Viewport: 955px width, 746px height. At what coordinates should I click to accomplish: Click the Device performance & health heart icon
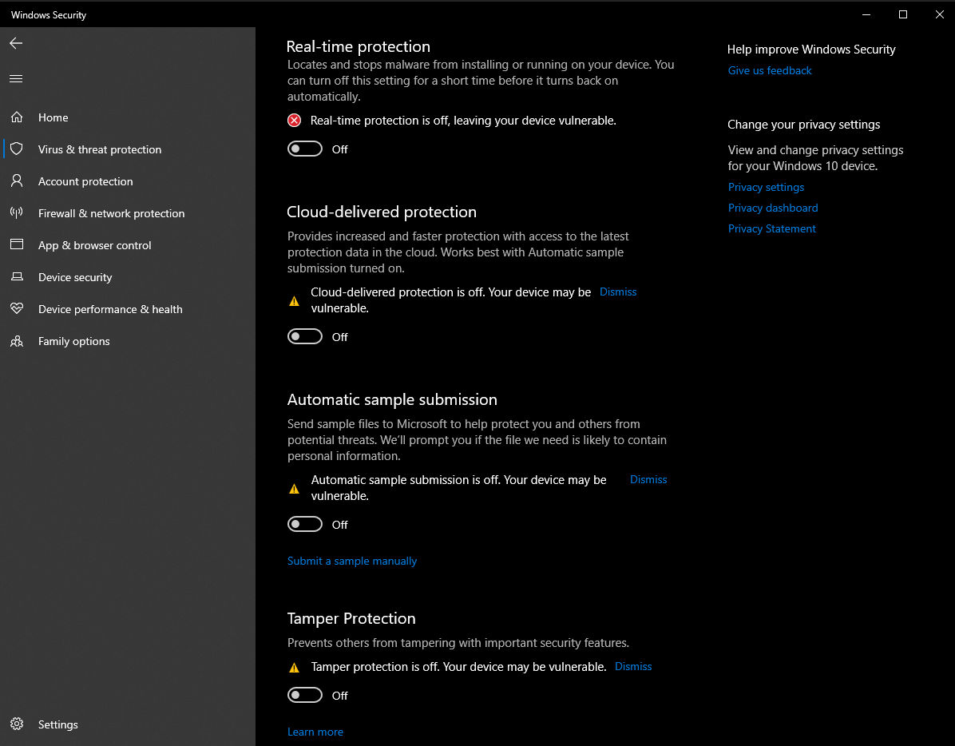click(16, 309)
